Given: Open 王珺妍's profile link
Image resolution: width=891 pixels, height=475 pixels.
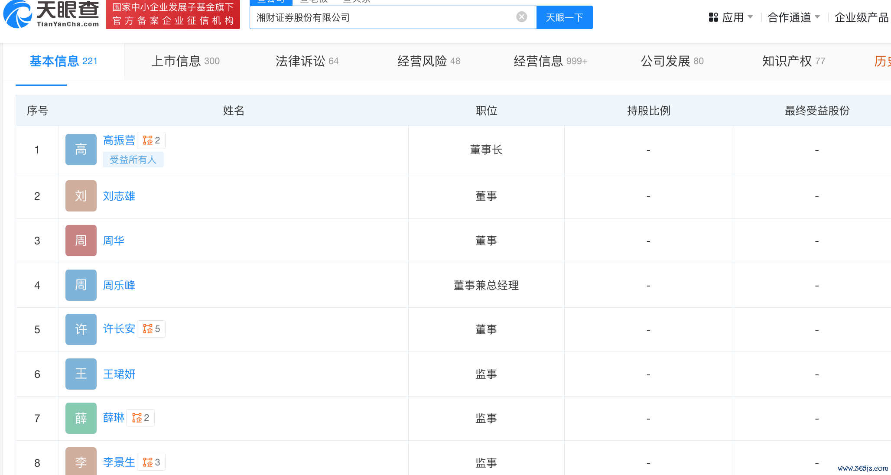Looking at the screenshot, I should point(119,374).
